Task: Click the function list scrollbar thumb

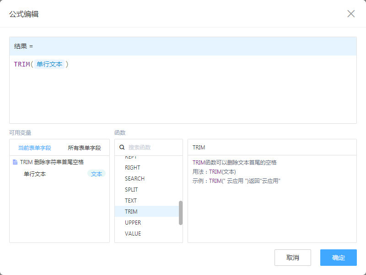Action: point(181,213)
